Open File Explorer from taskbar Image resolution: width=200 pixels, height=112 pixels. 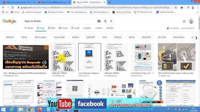click(21, 109)
